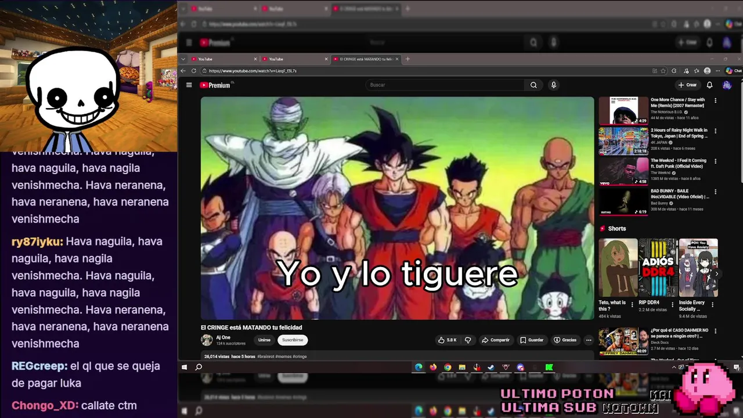Viewport: 743px width, 418px height.
Task: Open The Weeknd I Feel It Coming thumbnail
Action: pyautogui.click(x=623, y=171)
